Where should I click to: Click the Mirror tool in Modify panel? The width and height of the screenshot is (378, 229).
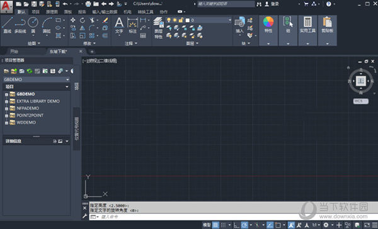83,28
